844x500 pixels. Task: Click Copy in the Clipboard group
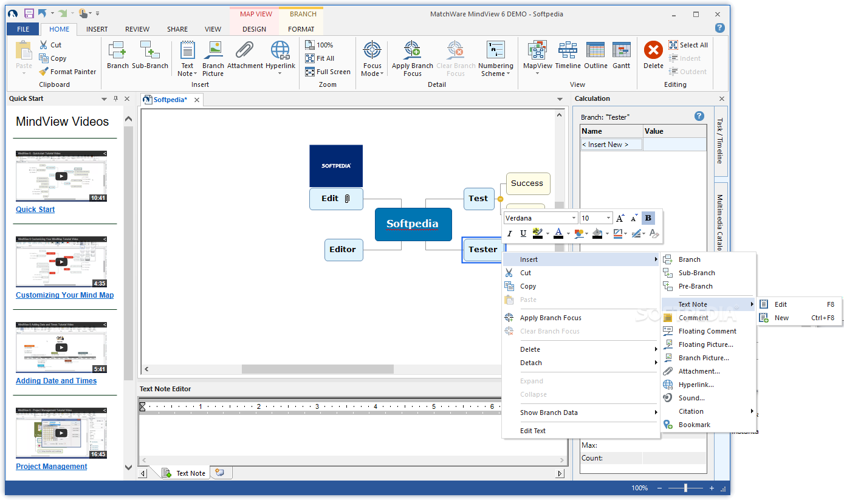point(53,58)
